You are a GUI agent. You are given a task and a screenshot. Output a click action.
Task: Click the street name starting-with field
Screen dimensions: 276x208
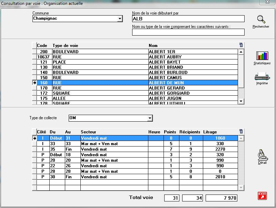[x=188, y=19]
